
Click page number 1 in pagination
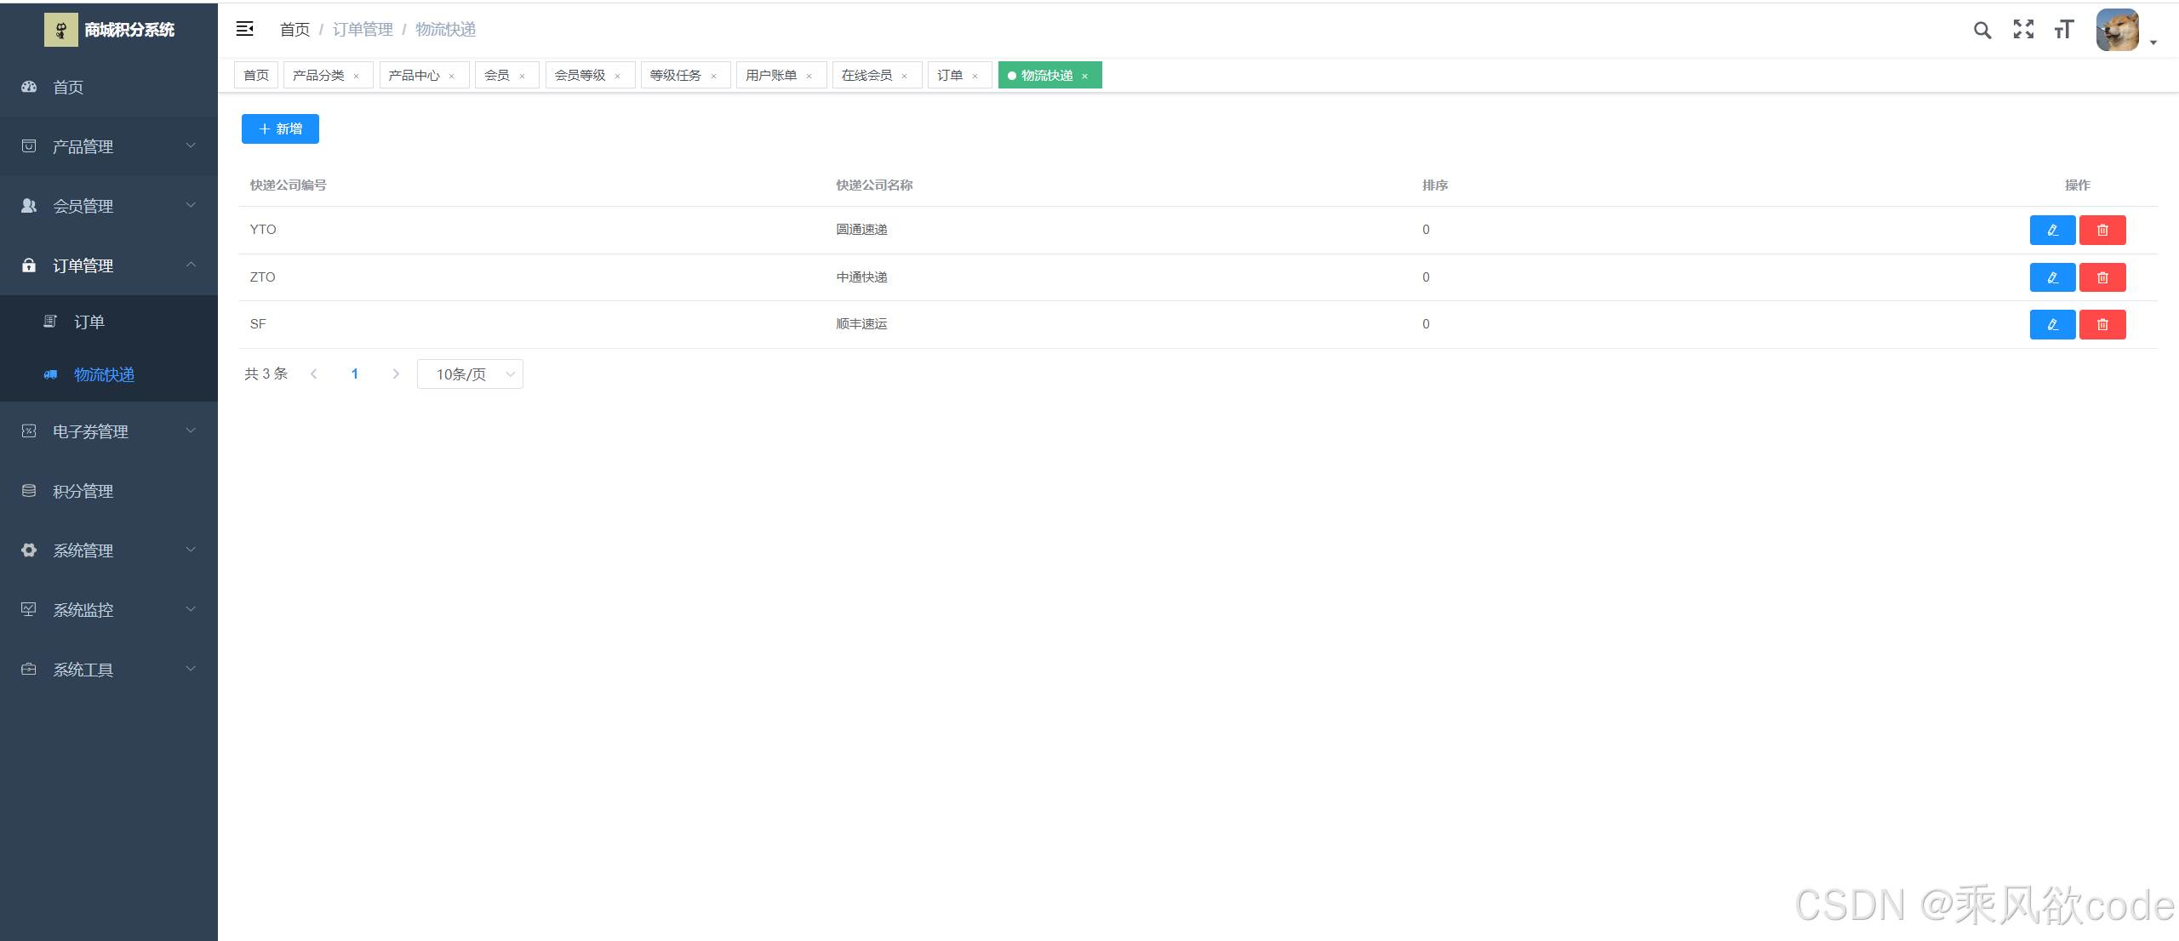[355, 374]
